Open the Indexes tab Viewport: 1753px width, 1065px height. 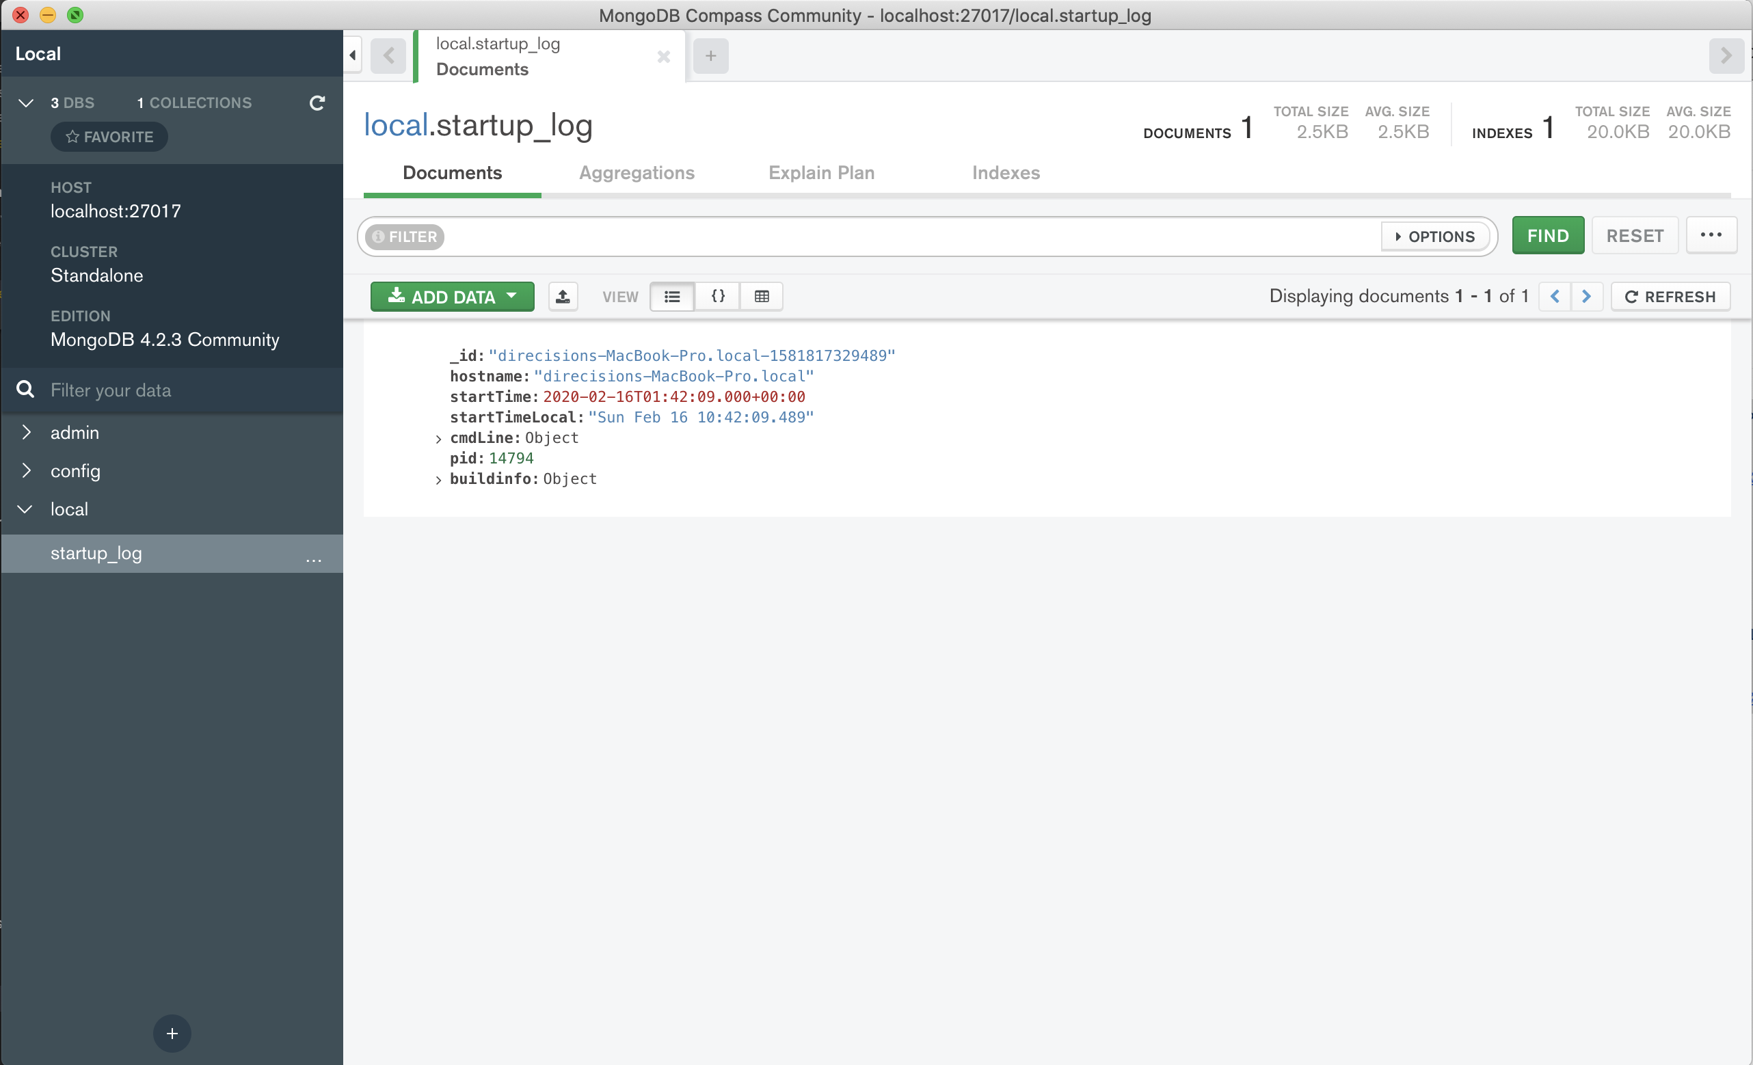[1005, 173]
